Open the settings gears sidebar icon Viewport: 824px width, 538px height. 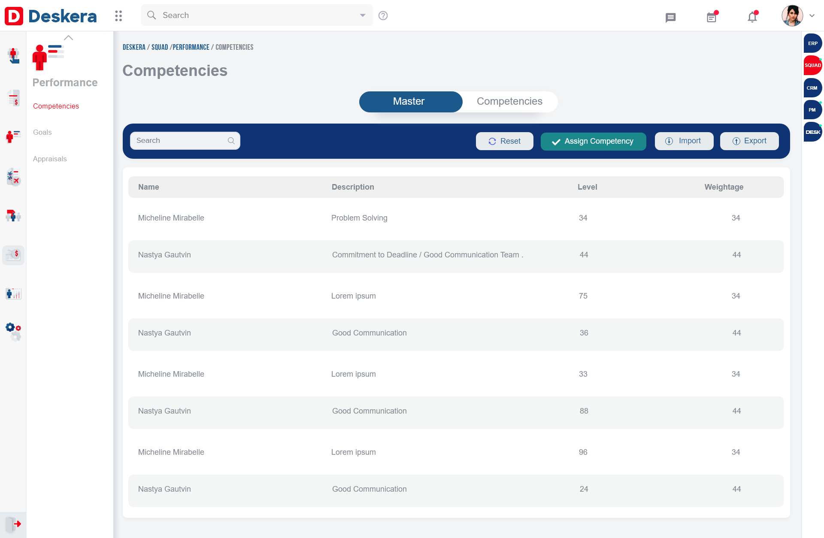point(13,331)
